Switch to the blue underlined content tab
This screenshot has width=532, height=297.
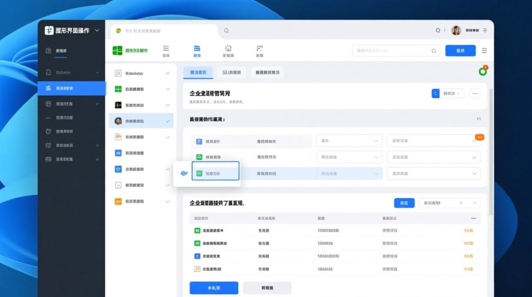coord(198,73)
